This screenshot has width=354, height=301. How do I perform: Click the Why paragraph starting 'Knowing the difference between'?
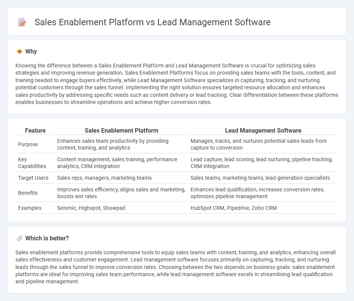pos(177,84)
